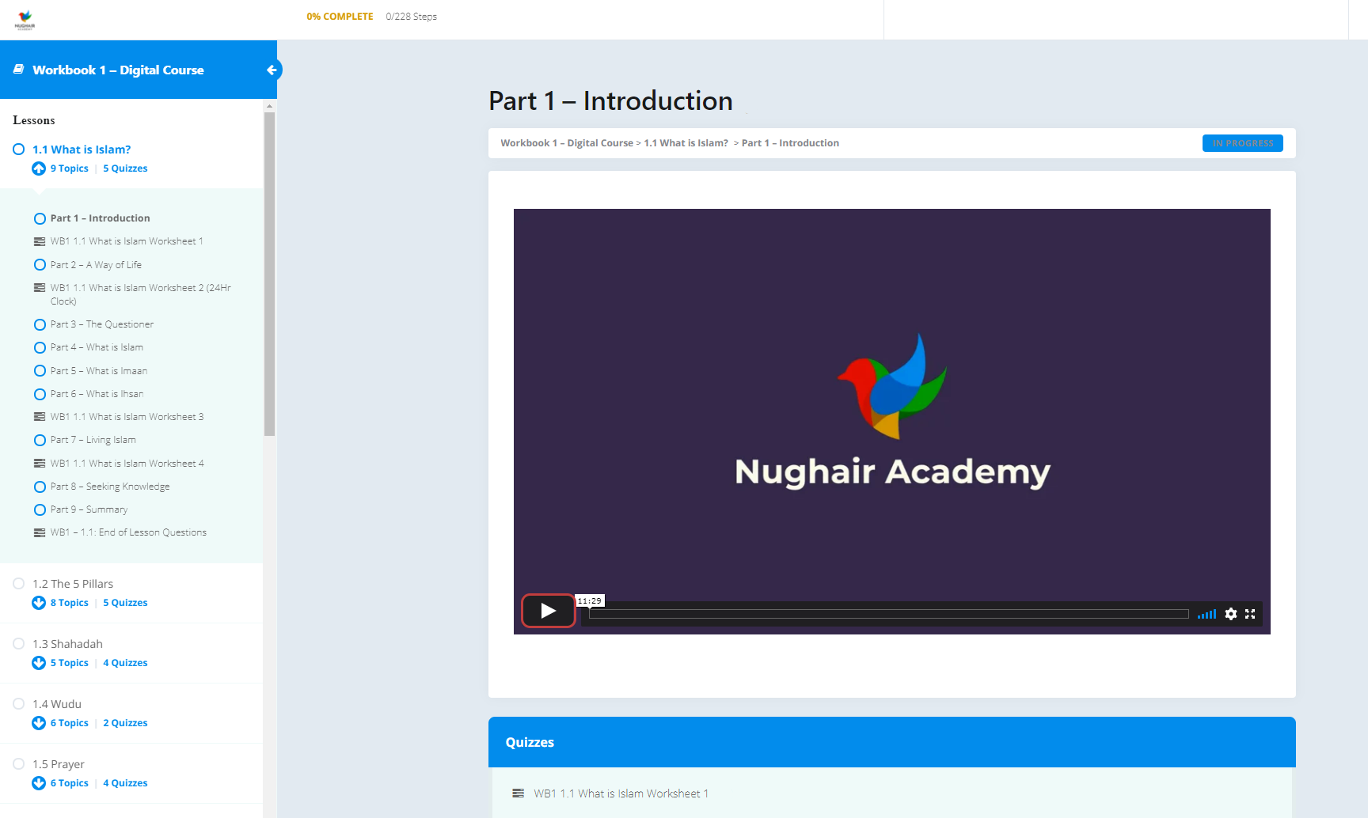Open WB1 Worksheet 1 quiz list icon in sidebar
This screenshot has width=1368, height=818.
pyautogui.click(x=40, y=242)
